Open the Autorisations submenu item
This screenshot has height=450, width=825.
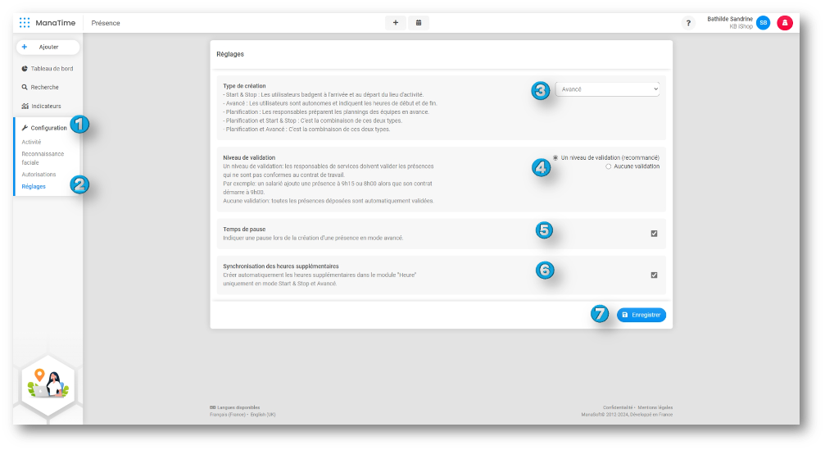pos(39,175)
